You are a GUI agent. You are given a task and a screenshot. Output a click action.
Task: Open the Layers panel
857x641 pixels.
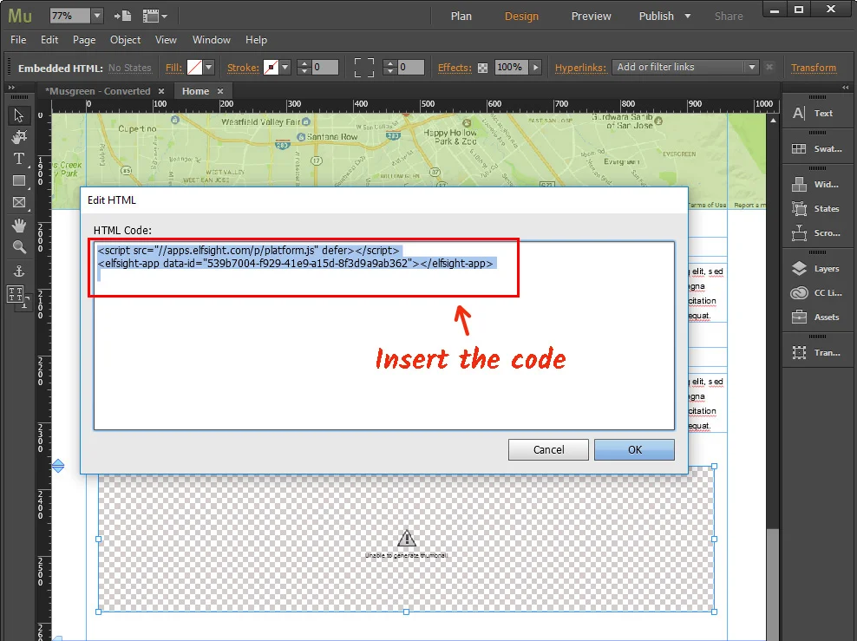pyautogui.click(x=814, y=268)
